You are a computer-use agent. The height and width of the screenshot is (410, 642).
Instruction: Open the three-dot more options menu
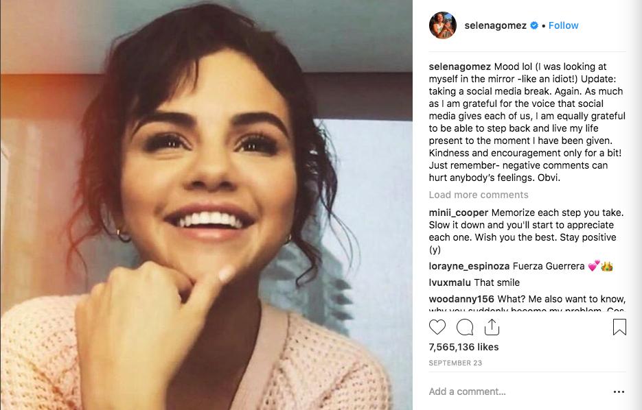tap(619, 392)
